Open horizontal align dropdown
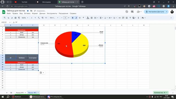 click(101, 18)
